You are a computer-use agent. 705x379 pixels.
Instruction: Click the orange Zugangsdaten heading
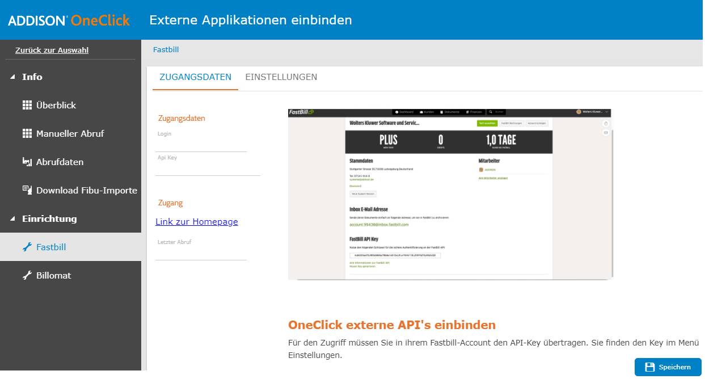[181, 118]
